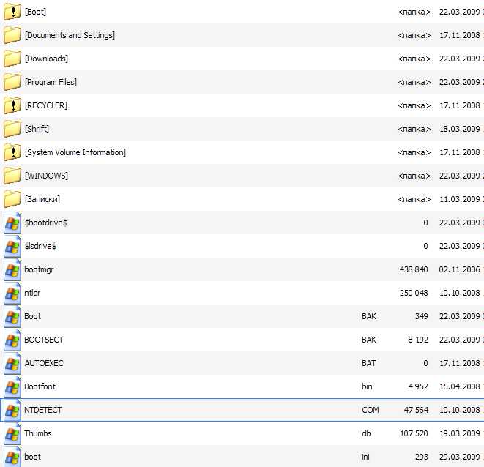Viewport: 484px width, 467px height.
Task: Click the 438 840 size of bootmgr
Action: coord(414,270)
